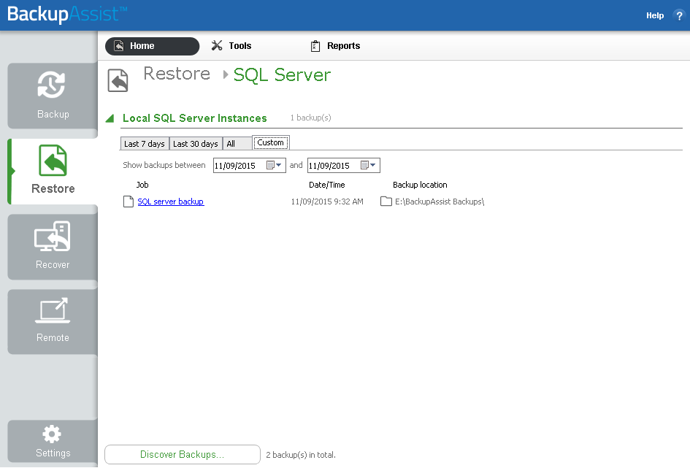Click the Help question mark icon

(679, 15)
